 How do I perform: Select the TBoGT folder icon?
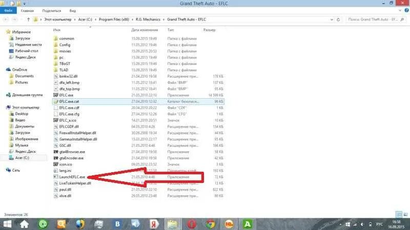click(56, 63)
